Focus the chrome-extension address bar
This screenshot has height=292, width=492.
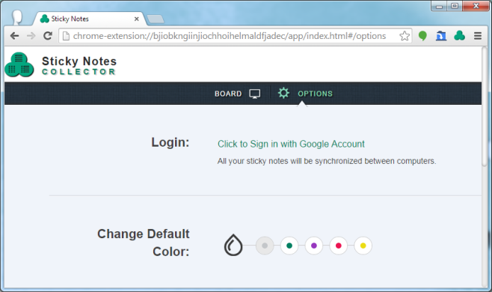point(230,36)
